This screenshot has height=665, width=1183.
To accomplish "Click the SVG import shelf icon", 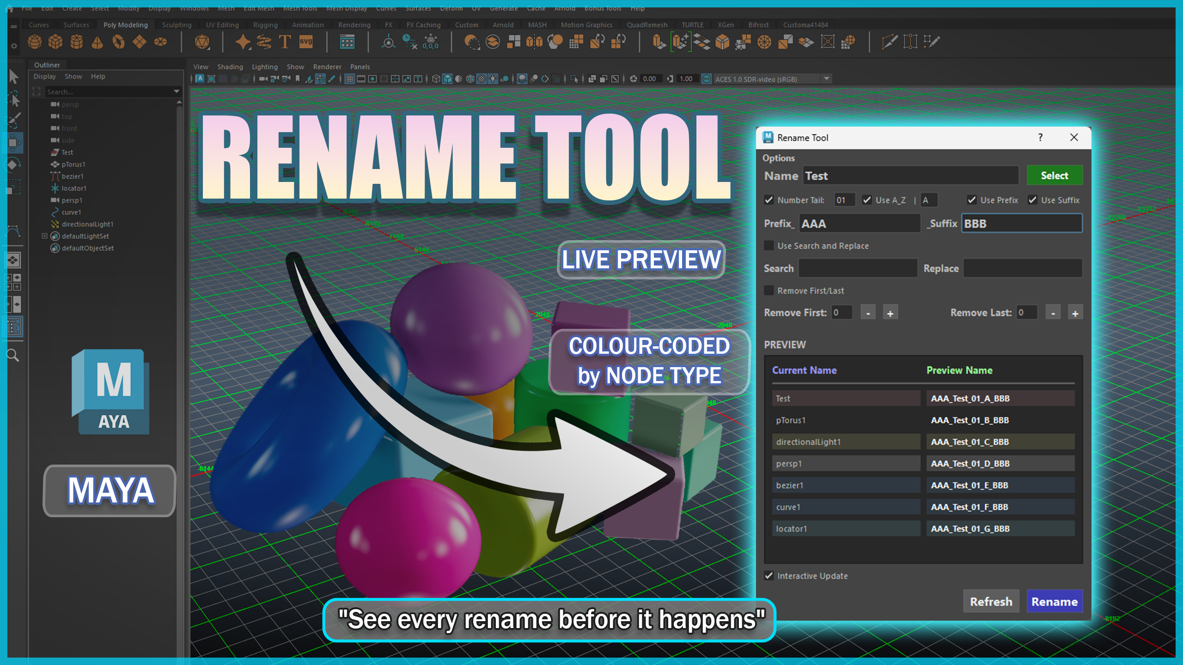I will pos(306,42).
